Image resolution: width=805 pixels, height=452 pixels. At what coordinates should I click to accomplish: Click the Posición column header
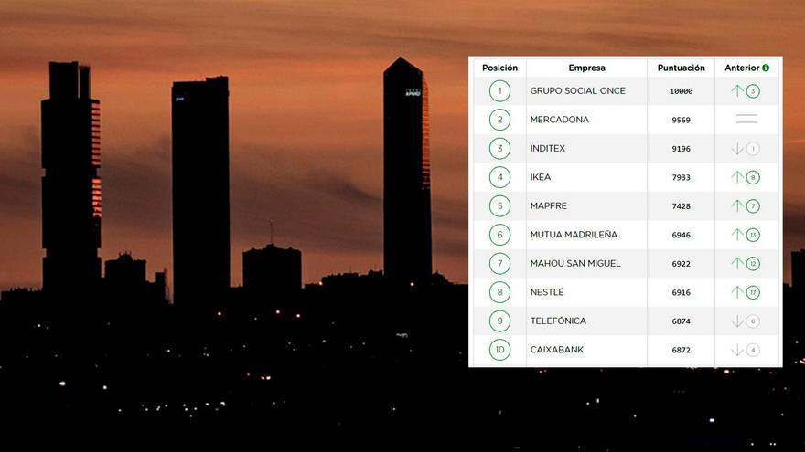click(499, 68)
